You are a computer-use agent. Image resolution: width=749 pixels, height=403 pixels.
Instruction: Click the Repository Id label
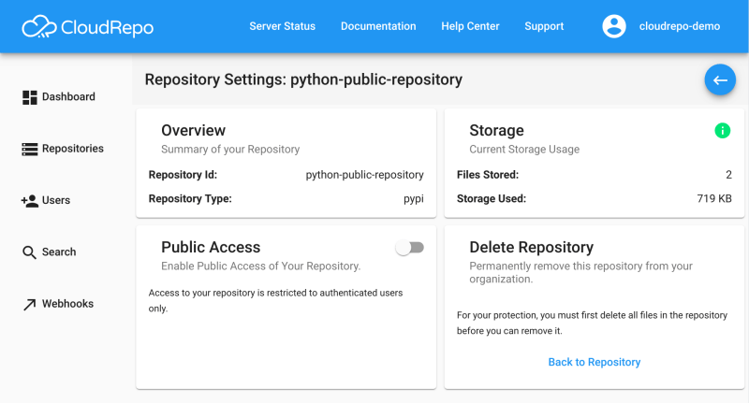[x=183, y=175]
